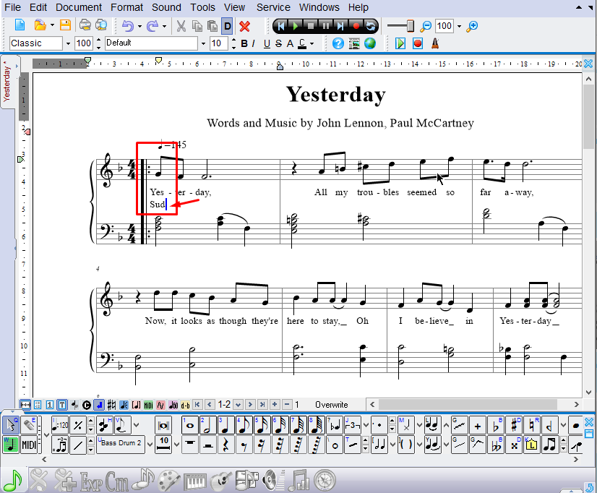
Task: Click the Undo arrow icon
Action: click(x=128, y=26)
